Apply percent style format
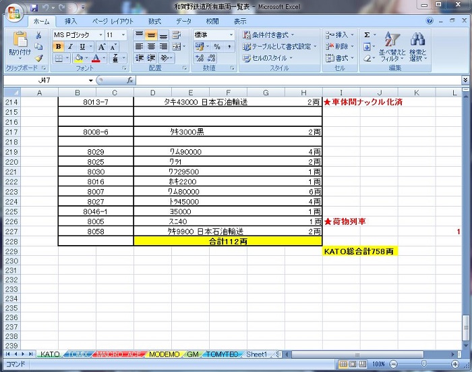The height and width of the screenshot is (372, 472). tap(217, 47)
